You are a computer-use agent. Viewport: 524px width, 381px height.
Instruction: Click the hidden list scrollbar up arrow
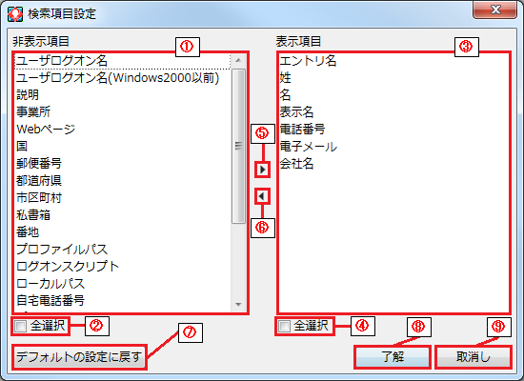point(238,61)
